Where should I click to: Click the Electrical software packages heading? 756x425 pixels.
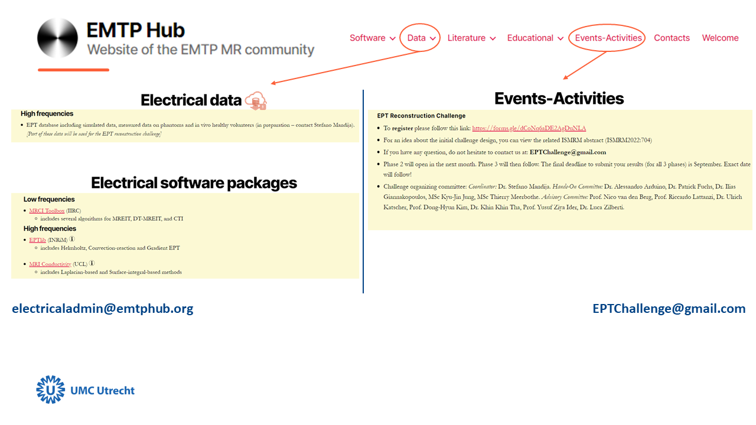pyautogui.click(x=194, y=183)
